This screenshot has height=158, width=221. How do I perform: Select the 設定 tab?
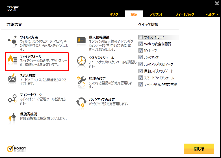(x=134, y=14)
